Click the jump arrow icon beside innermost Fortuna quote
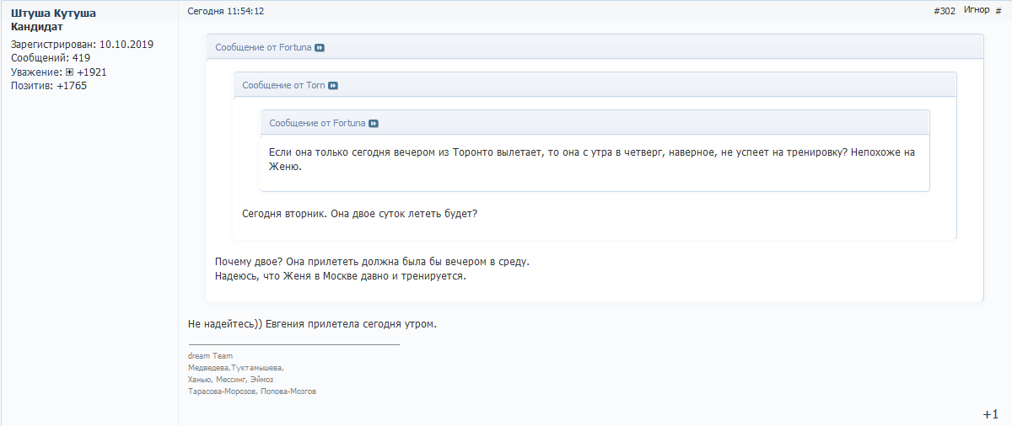This screenshot has width=1012, height=426. (374, 124)
